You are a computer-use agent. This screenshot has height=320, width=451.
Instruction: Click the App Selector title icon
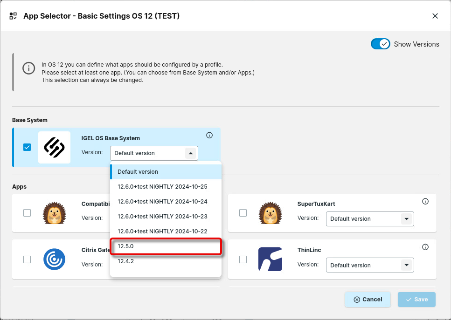(x=14, y=16)
